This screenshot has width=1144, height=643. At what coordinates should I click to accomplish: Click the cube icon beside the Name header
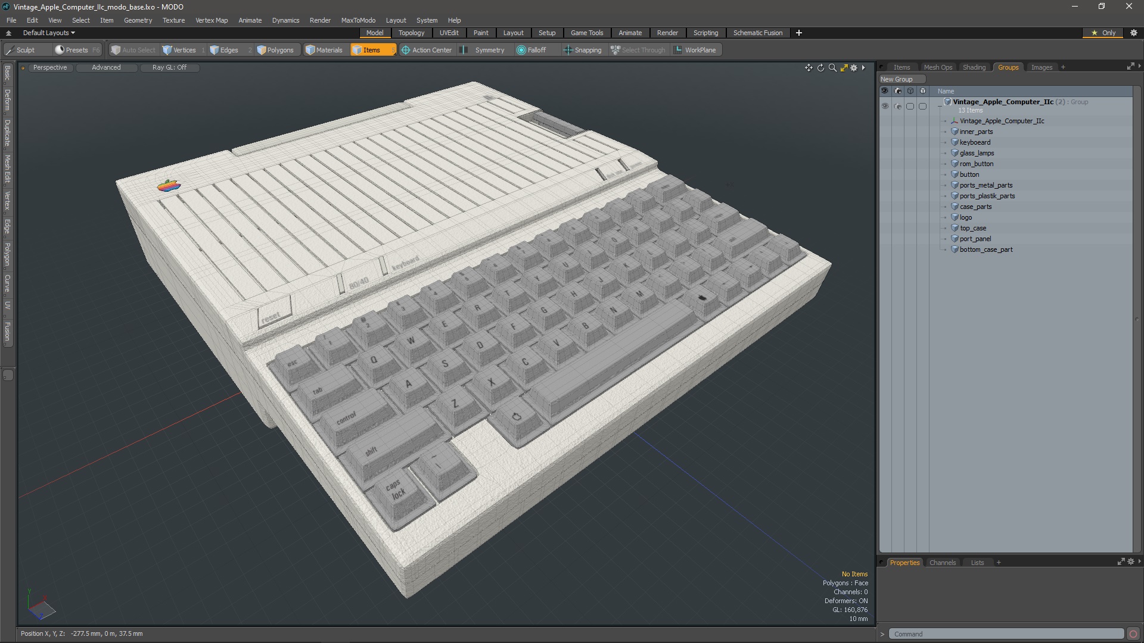922,91
